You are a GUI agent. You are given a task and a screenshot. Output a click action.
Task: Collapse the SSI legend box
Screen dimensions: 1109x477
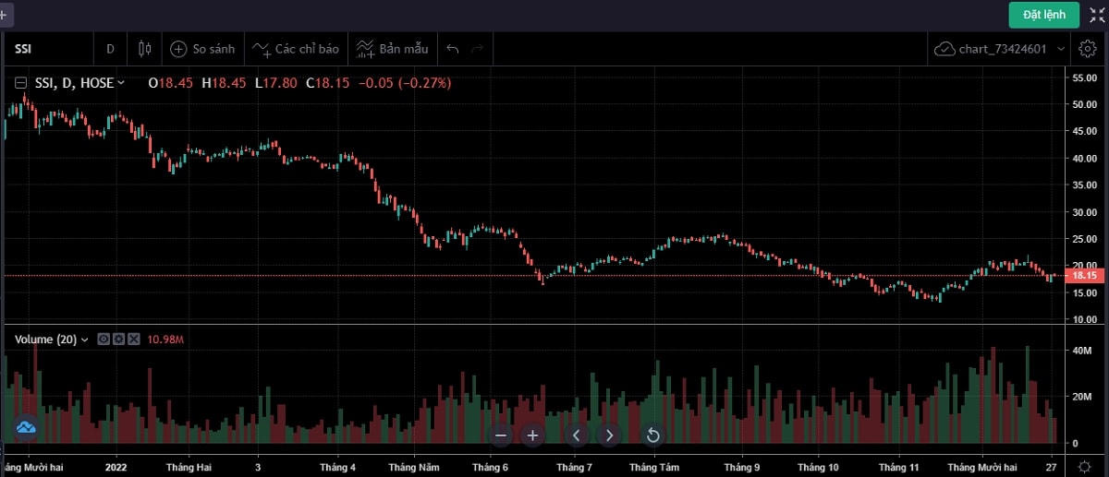[20, 83]
